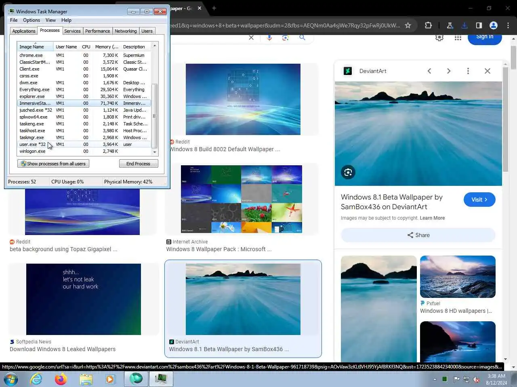Open Chrome profile avatar icon

(x=494, y=25)
